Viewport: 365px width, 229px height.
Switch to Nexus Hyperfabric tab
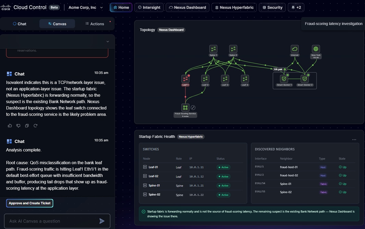(x=234, y=8)
